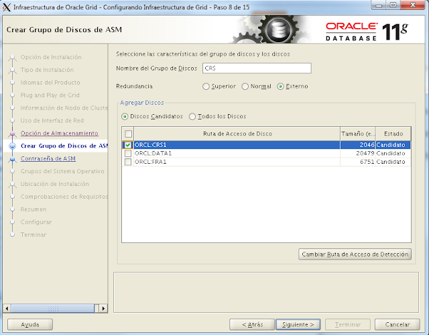Image resolution: width=429 pixels, height=335 pixels.
Task: Click the 20479 size cell
Action: pos(358,153)
